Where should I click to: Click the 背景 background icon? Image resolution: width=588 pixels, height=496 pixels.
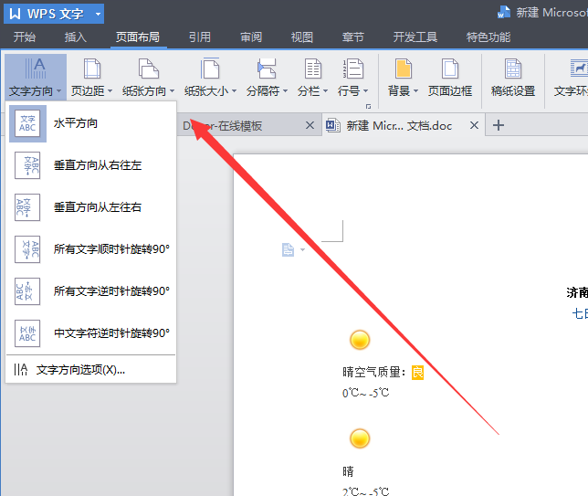pyautogui.click(x=404, y=69)
